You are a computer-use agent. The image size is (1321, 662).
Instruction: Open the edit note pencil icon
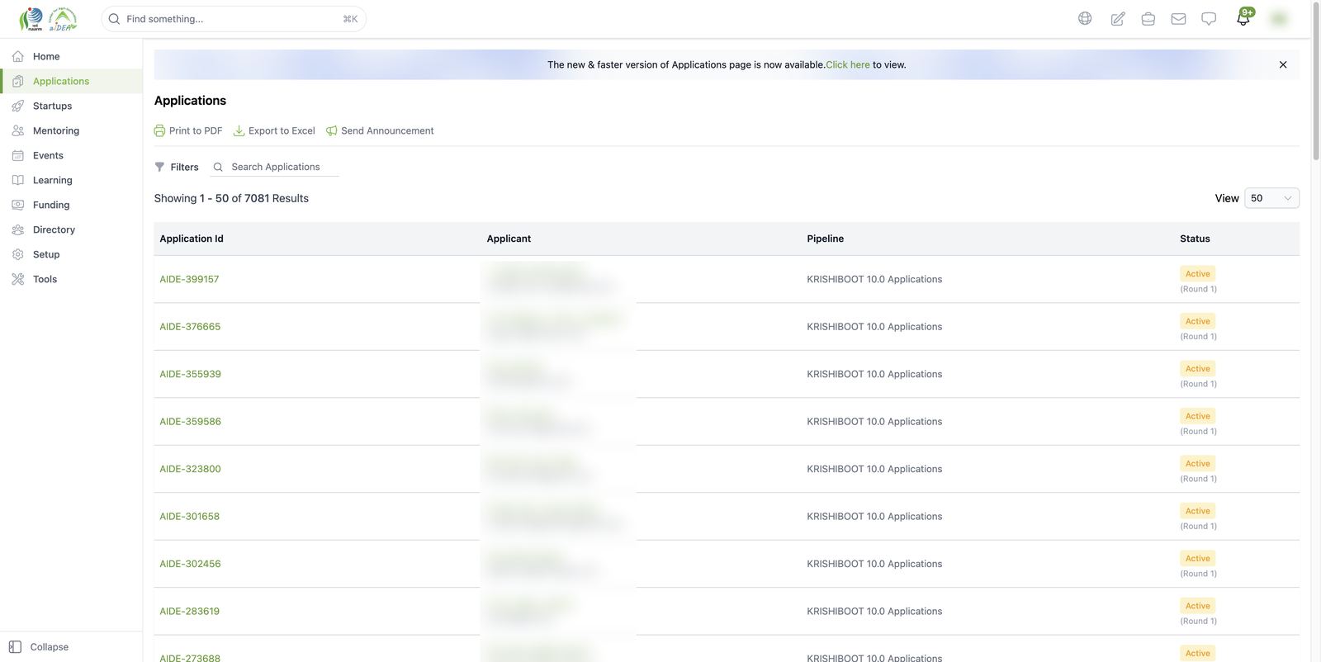1118,18
